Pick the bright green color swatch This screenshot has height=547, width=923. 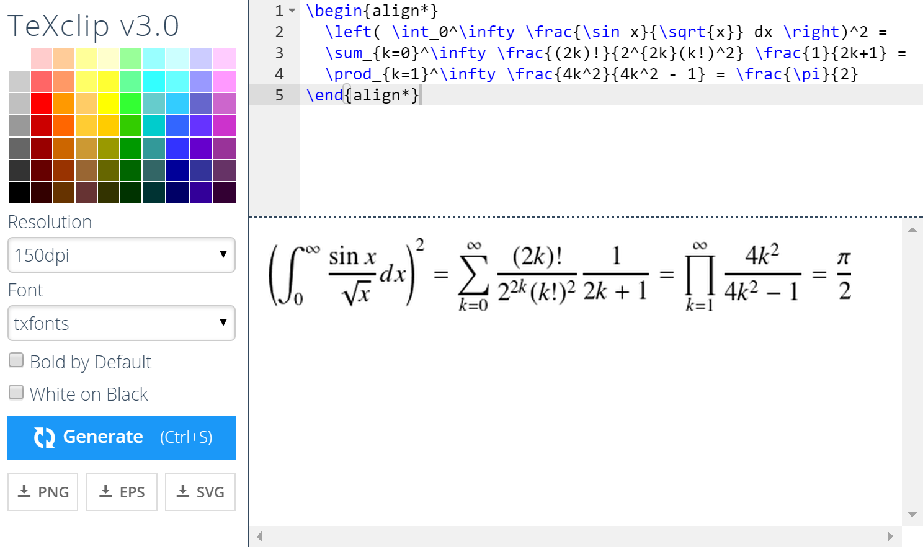click(131, 104)
